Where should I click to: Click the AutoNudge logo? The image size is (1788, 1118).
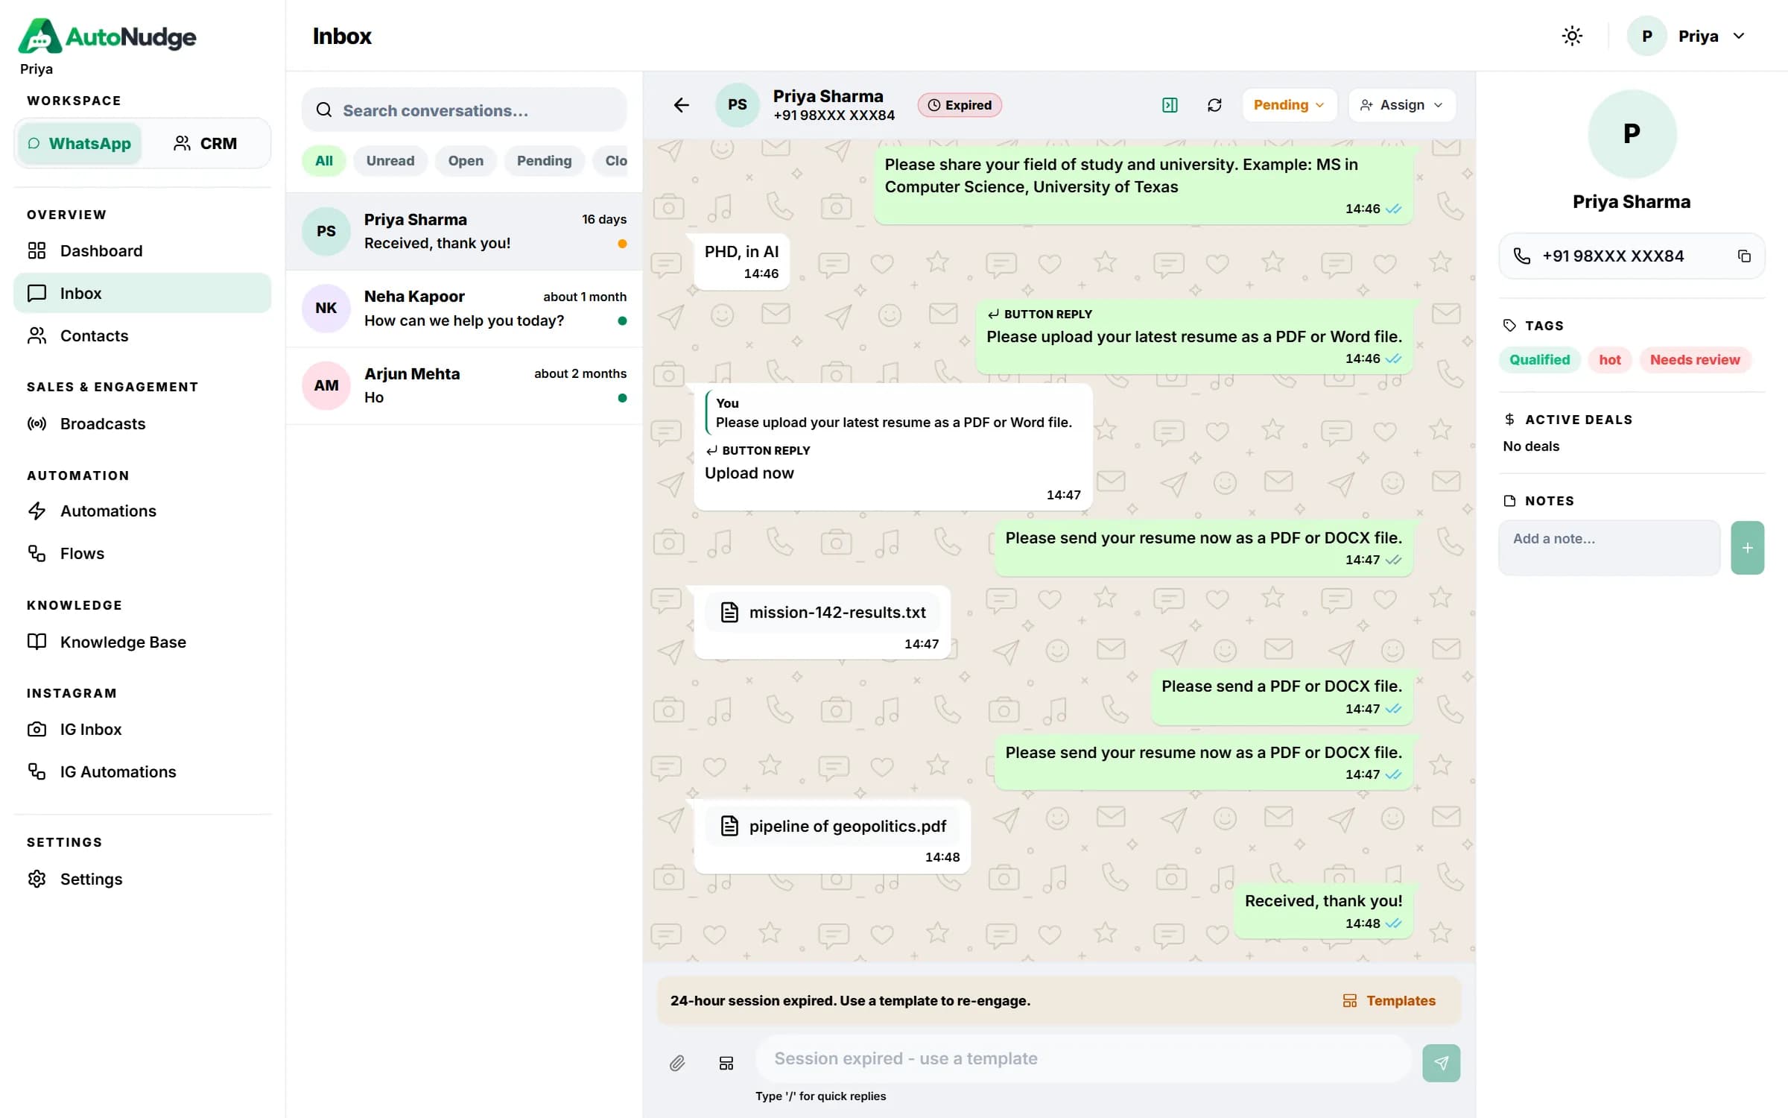(x=107, y=36)
